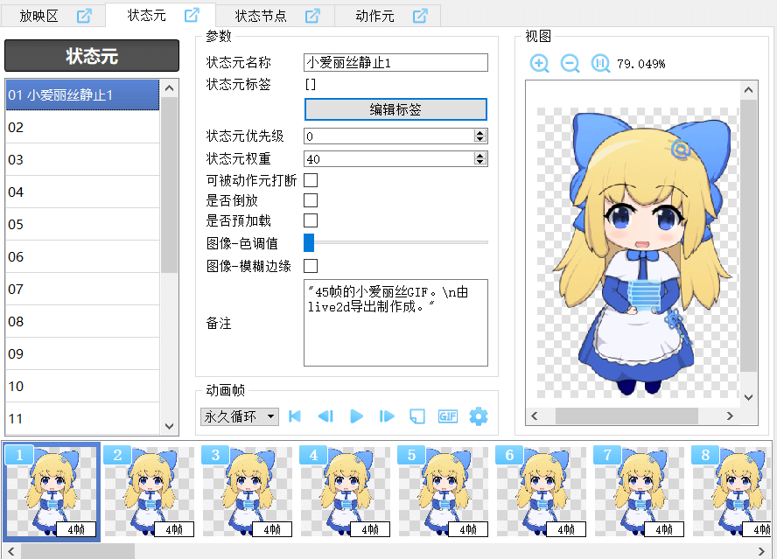Click the GIF import icon
Screen dimensions: 777x559
(448, 416)
